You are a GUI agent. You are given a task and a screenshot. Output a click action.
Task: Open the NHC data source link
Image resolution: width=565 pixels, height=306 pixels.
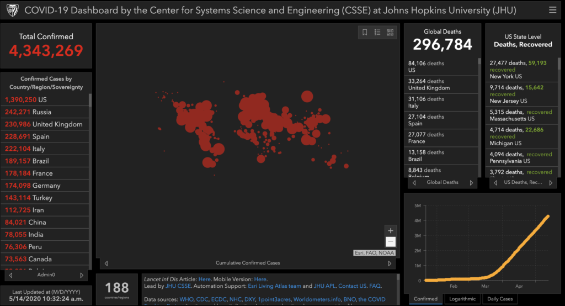[235, 299]
